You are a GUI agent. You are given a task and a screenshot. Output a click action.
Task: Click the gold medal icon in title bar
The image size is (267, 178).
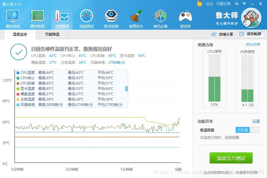[199, 4]
